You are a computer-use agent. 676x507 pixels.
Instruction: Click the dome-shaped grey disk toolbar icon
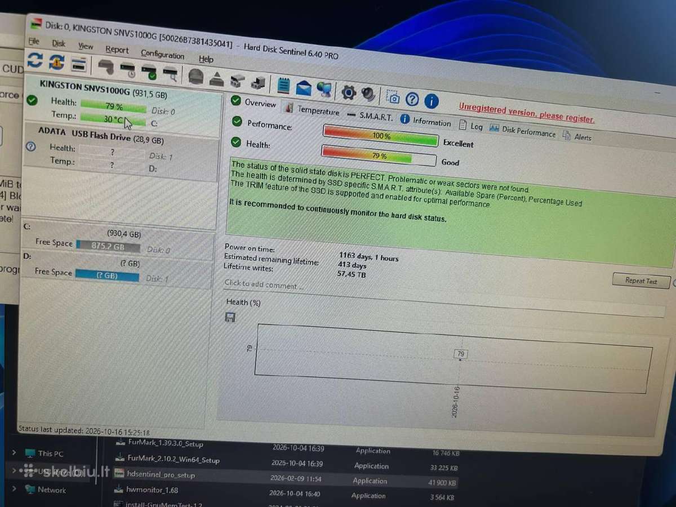(195, 75)
